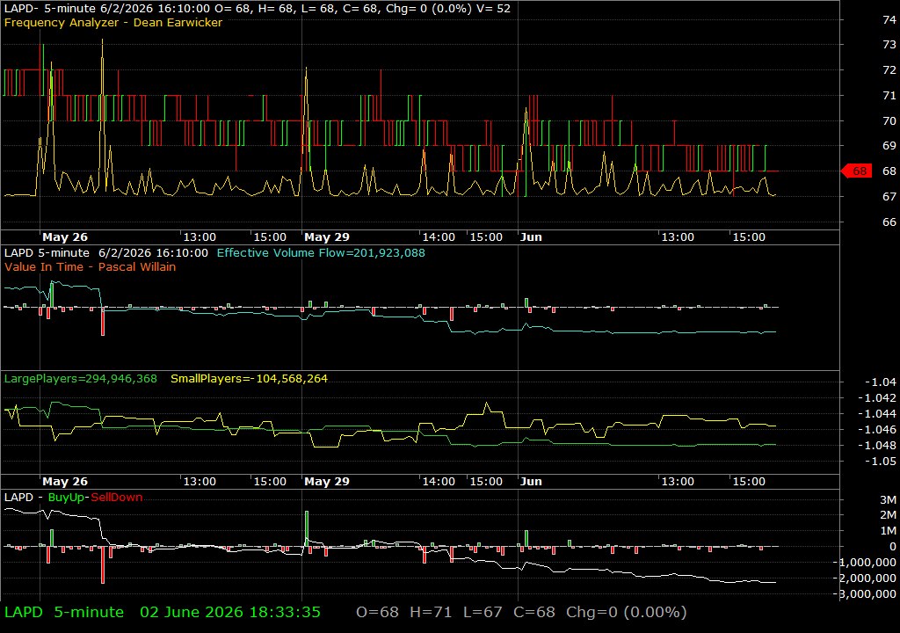Click the 72 price scale label
Screen dimensions: 900x633
coord(889,69)
